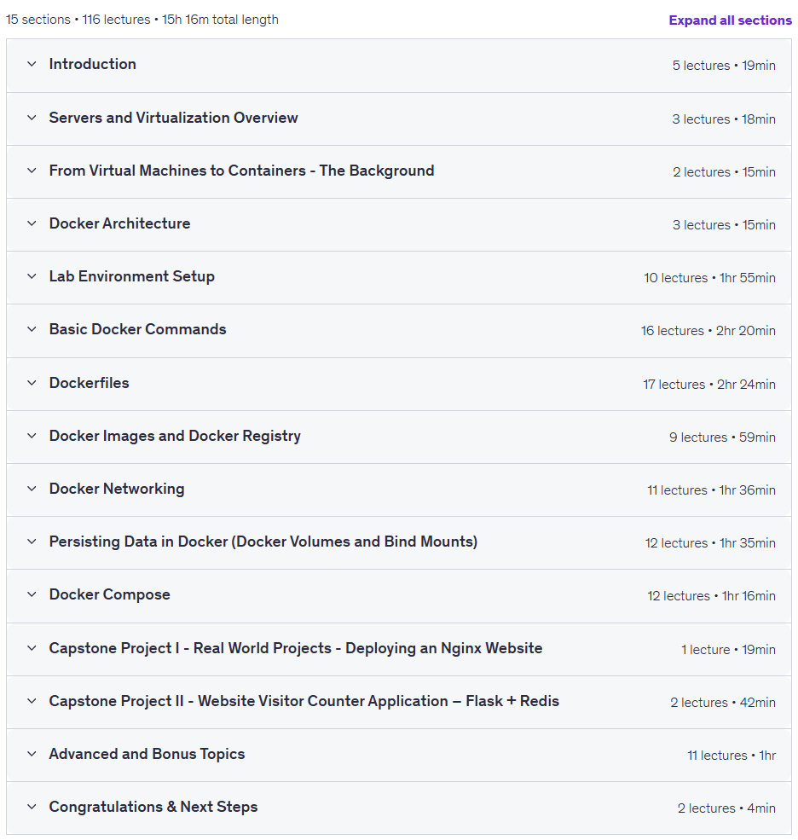Click Expand all sections link

tap(730, 20)
